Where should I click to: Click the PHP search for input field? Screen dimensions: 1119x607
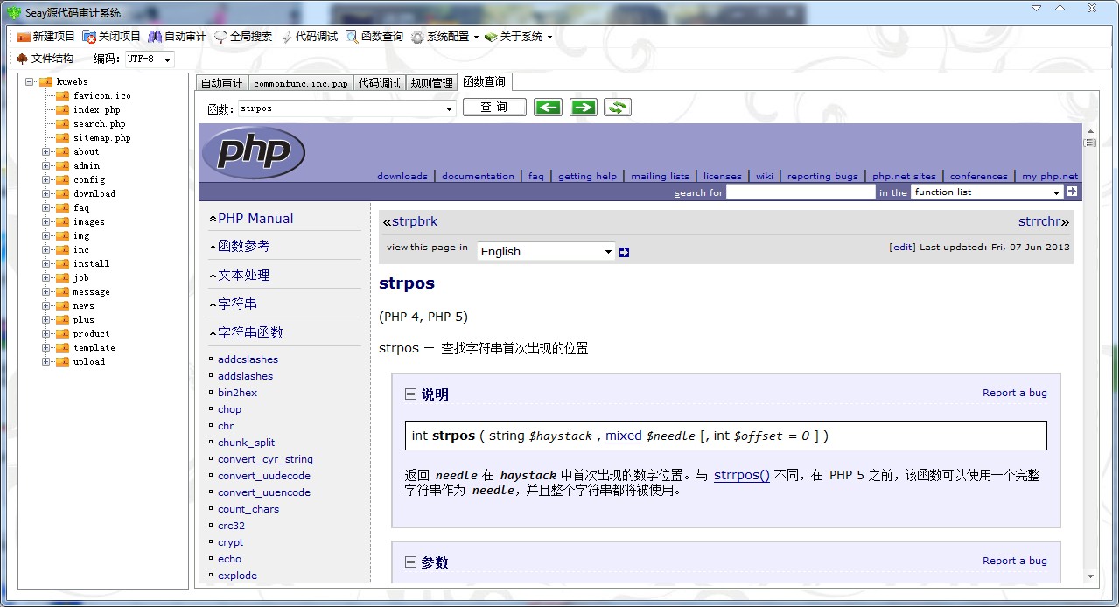pyautogui.click(x=801, y=192)
